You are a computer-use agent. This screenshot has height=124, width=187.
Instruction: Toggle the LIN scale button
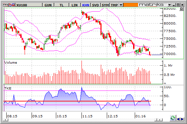(75, 5)
